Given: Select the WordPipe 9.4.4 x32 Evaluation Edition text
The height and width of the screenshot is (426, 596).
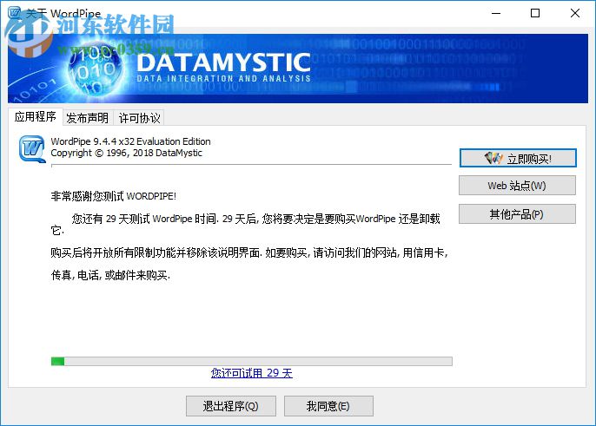Looking at the screenshot, I should [130, 141].
